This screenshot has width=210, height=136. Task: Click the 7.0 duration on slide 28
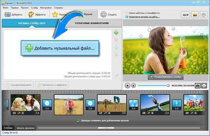(167, 113)
